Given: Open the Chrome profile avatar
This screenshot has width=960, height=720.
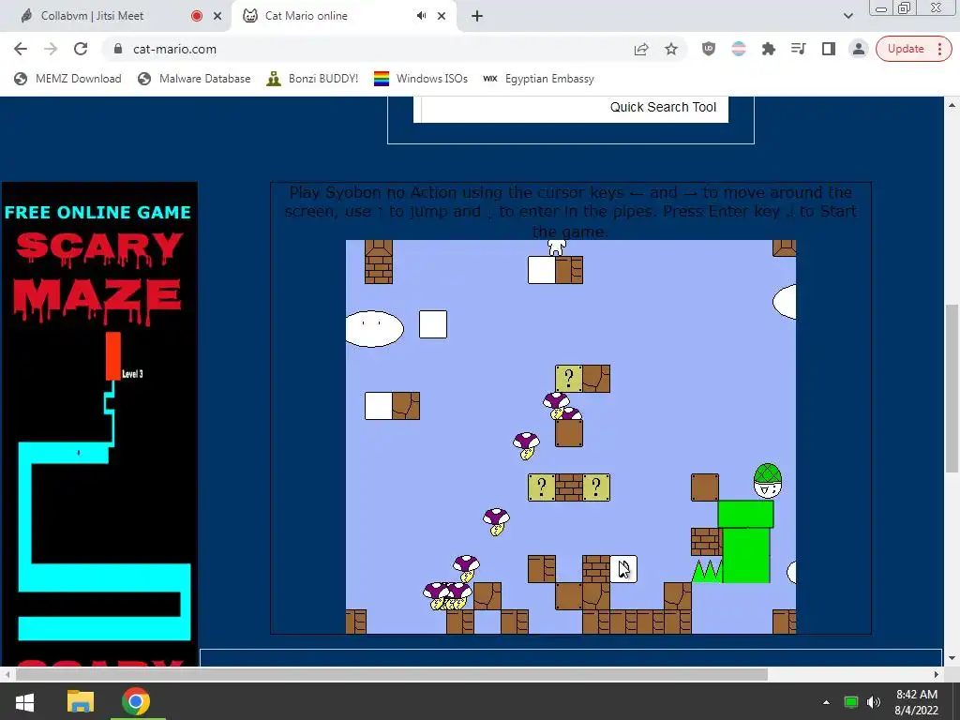Looking at the screenshot, I should pyautogui.click(x=859, y=49).
